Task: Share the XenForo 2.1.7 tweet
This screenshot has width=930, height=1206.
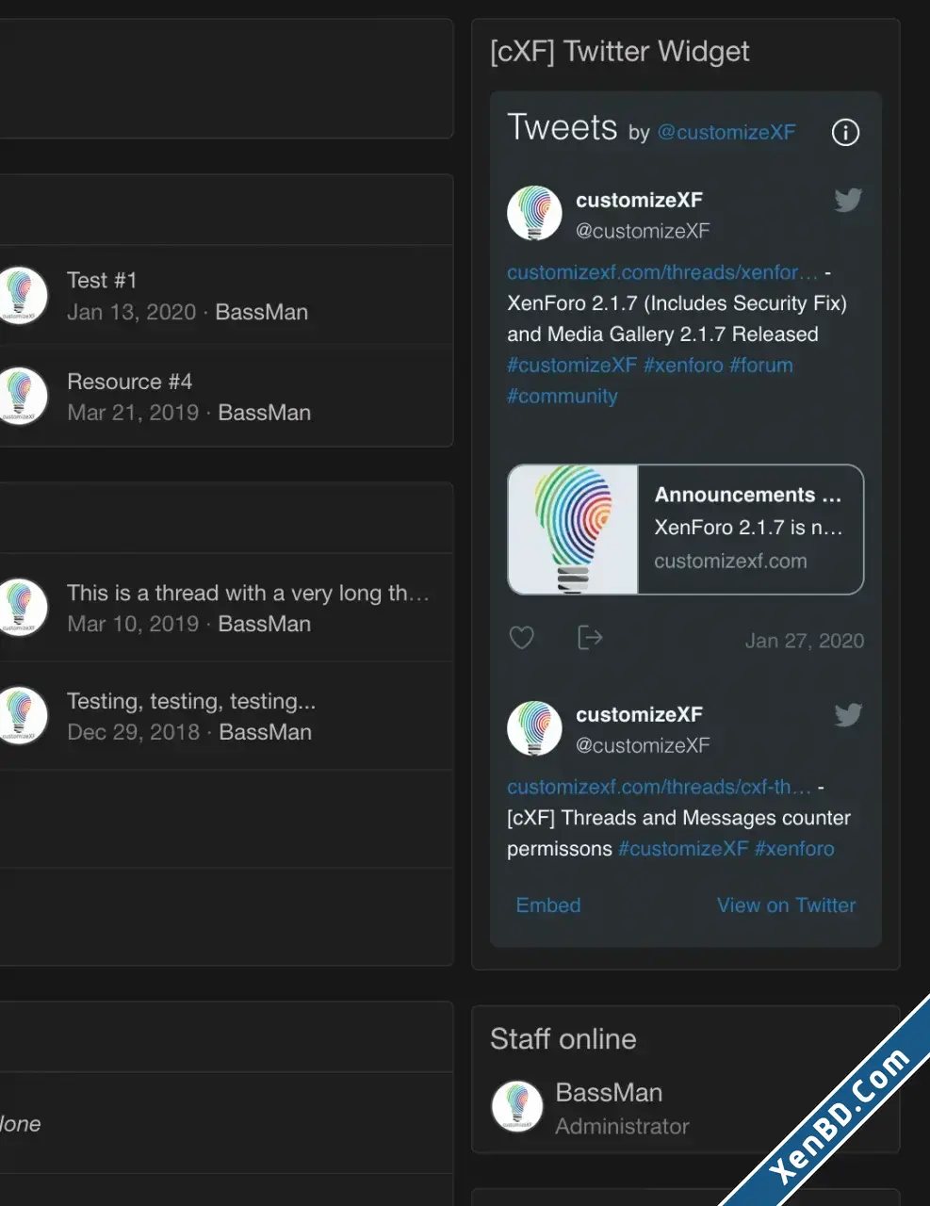Action: (x=590, y=638)
